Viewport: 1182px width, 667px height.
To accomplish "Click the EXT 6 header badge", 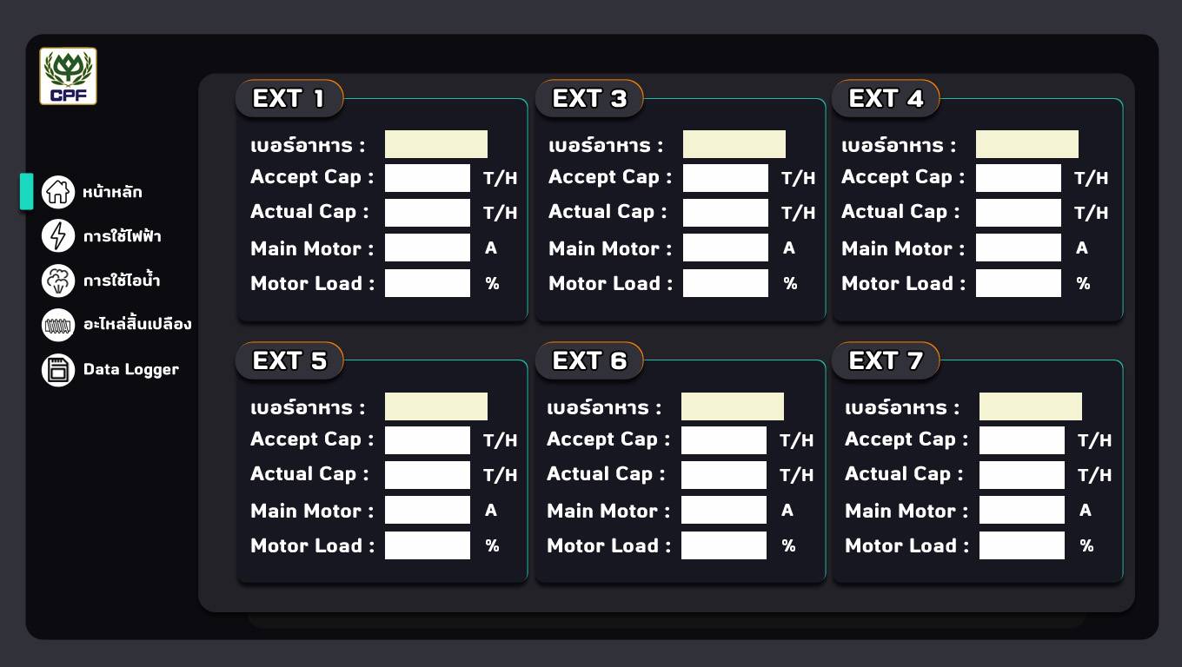I will pos(589,360).
